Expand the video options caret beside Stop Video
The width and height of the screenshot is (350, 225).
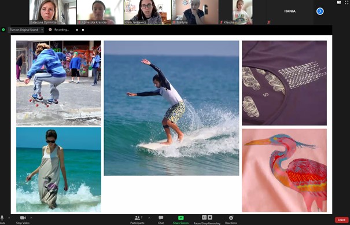pos(31,218)
